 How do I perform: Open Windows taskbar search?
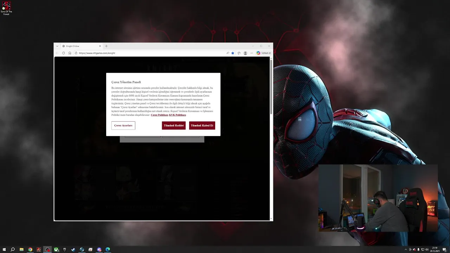(x=13, y=249)
